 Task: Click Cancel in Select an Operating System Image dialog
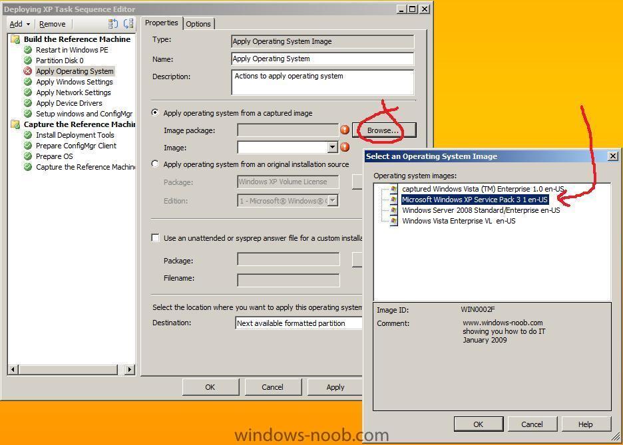point(532,424)
